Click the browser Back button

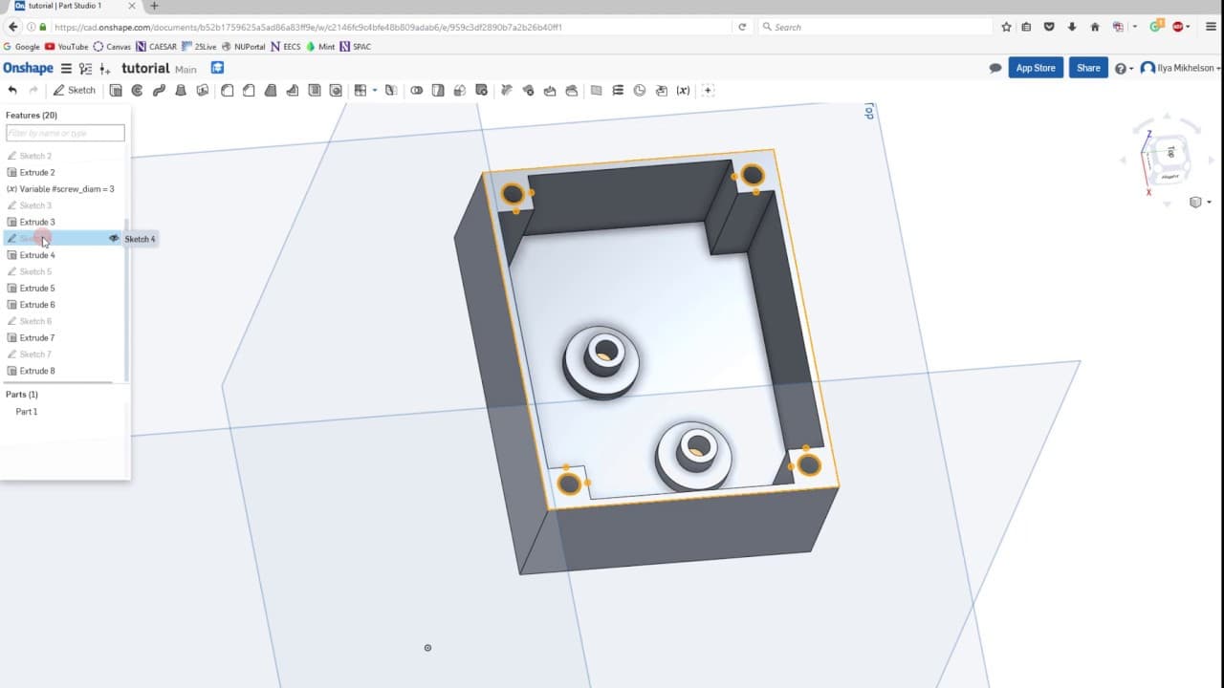coord(12,27)
